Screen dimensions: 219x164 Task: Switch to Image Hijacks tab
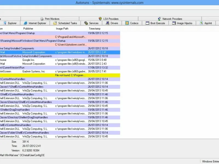[x=182, y=23]
